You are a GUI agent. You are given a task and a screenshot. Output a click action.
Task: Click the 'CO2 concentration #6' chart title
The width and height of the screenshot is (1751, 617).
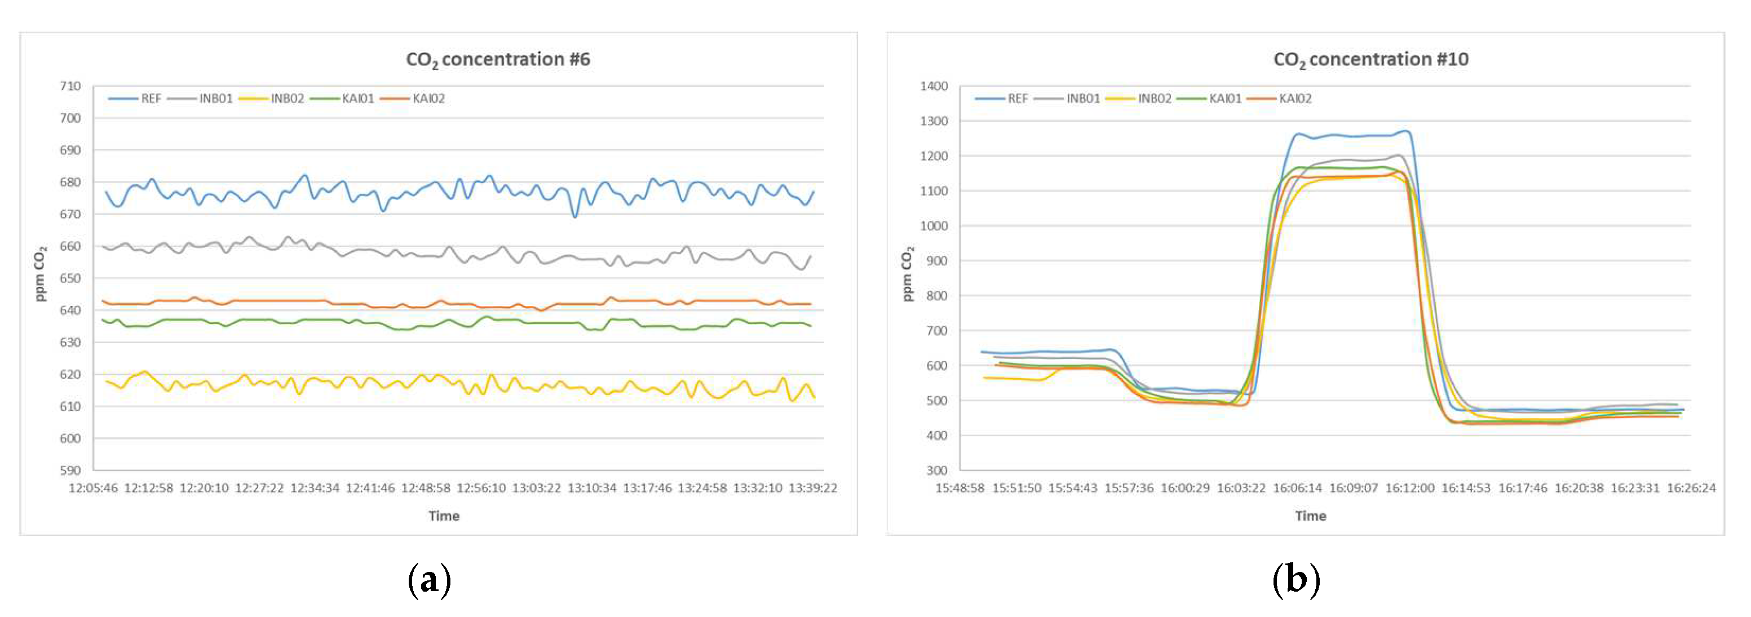[x=498, y=60]
